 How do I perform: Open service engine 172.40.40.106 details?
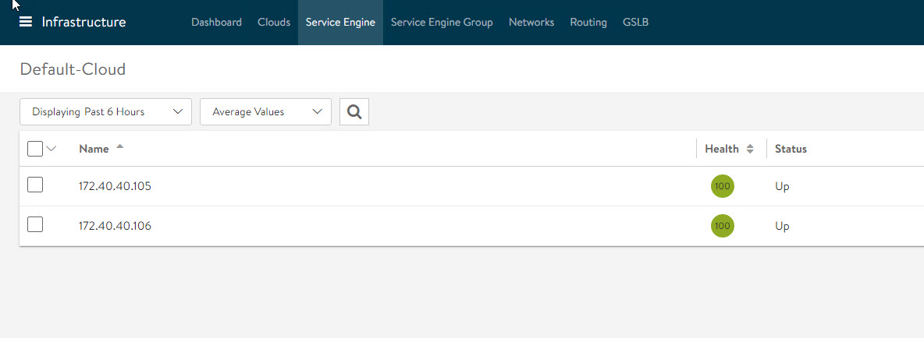click(115, 227)
